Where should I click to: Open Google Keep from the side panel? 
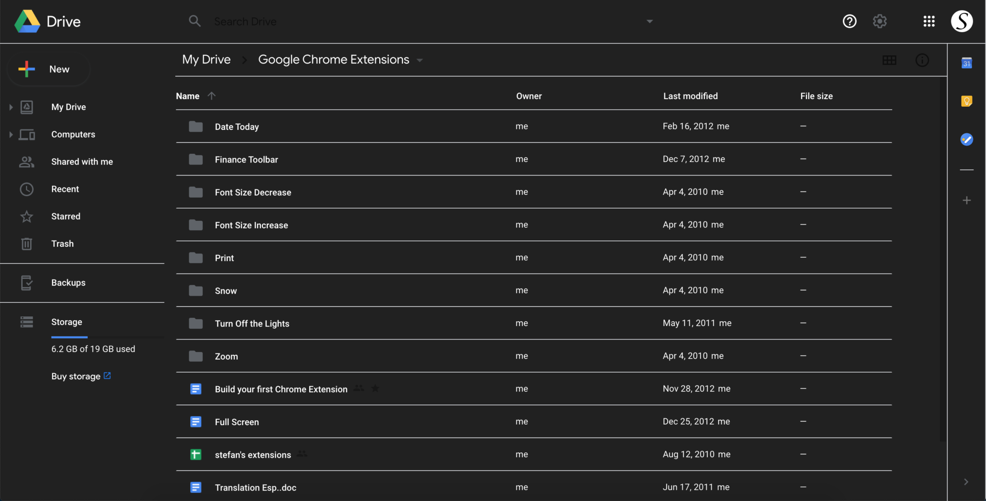967,101
